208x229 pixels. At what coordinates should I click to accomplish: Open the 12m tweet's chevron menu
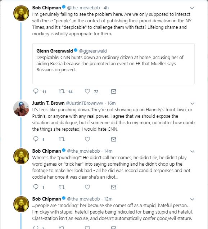192,199
